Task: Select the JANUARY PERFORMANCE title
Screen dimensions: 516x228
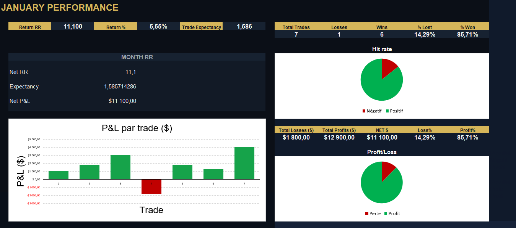Action: coord(60,8)
